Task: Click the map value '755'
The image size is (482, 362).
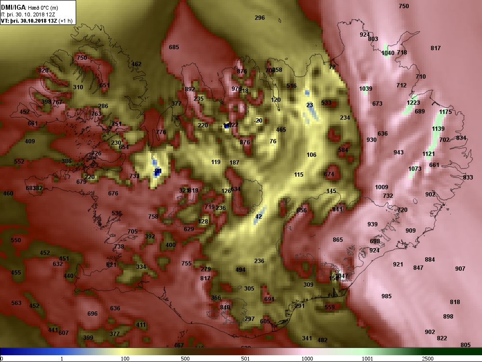Action: pyautogui.click(x=187, y=263)
